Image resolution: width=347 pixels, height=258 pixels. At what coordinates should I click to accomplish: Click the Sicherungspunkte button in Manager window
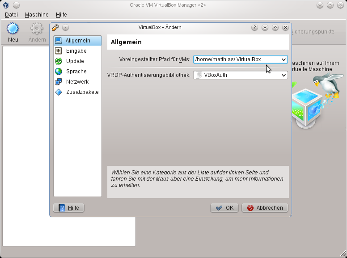tap(313, 32)
